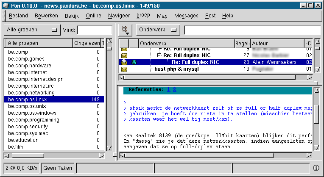Click the Pan application icon in title bar

pyautogui.click(x=6, y=6)
